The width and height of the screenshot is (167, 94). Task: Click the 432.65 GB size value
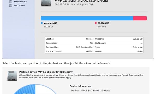click(x=49, y=27)
